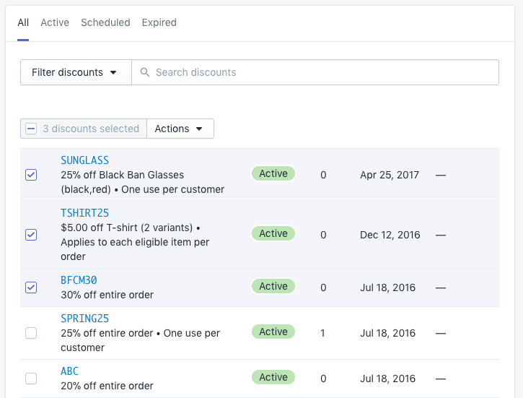This screenshot has height=398, width=523.
Task: Switch to the Active tab
Action: pos(55,22)
